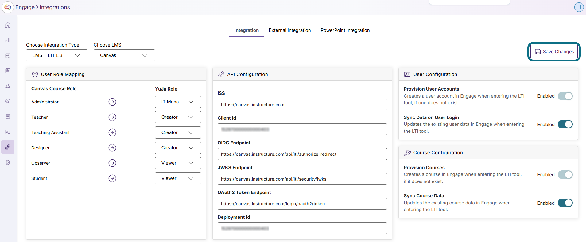Open the question list sidebar icon
Screen dimensions: 586x242
click(8, 117)
